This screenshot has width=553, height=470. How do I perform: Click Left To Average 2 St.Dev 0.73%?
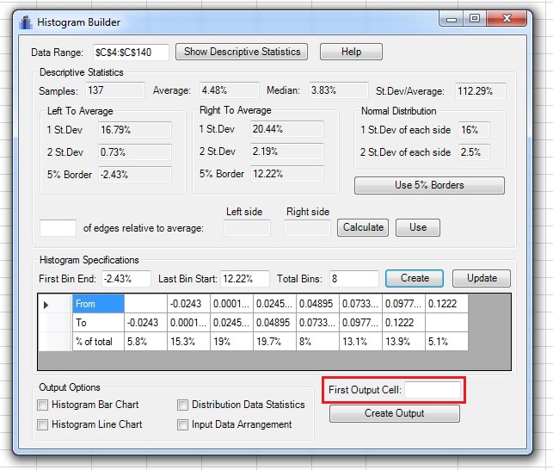click(135, 152)
